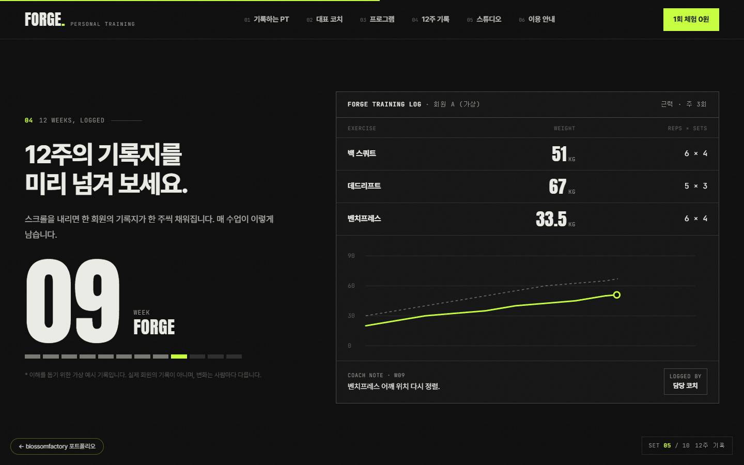The height and width of the screenshot is (465, 744).
Task: Click the 1회 체험 0원 button
Action: click(691, 20)
